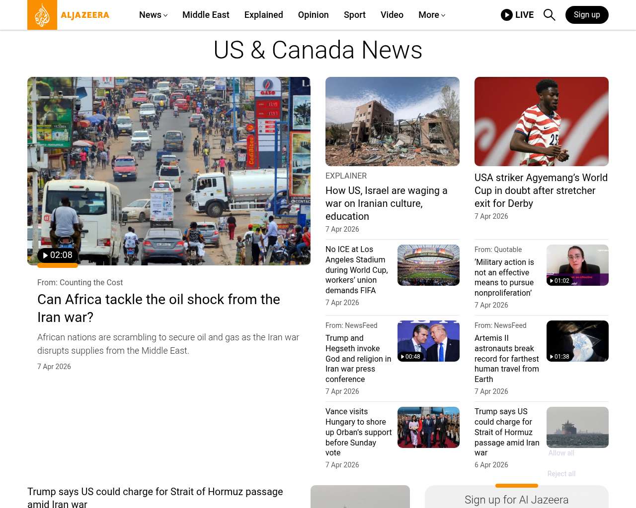Image resolution: width=636 pixels, height=508 pixels.
Task: Play the 01:02 Quotable video badge
Action: pos(559,281)
